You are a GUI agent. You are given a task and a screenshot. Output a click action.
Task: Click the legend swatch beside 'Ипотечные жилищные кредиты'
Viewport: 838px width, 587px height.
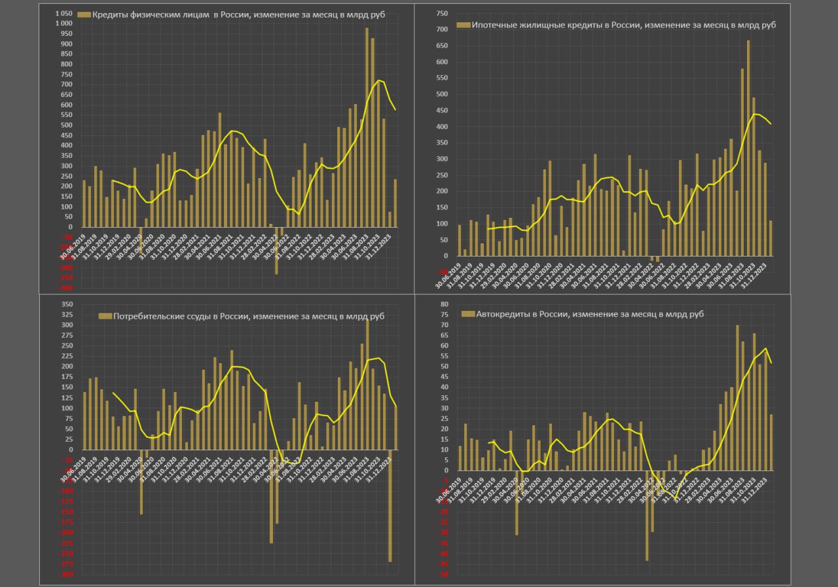pyautogui.click(x=464, y=26)
